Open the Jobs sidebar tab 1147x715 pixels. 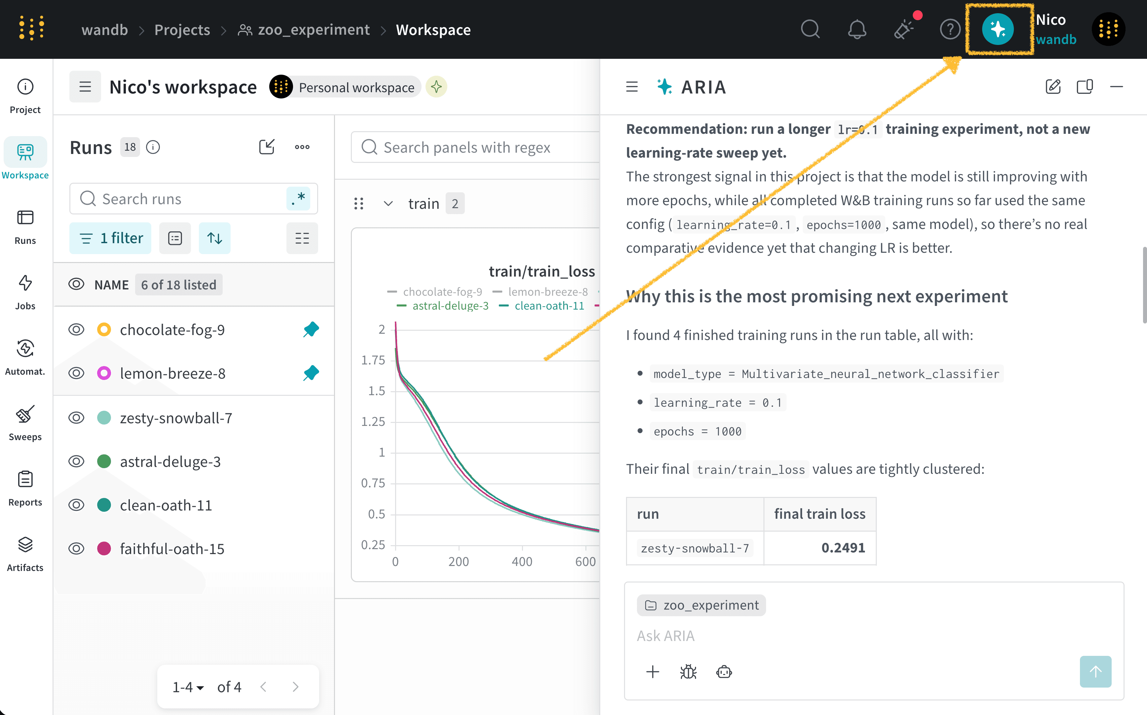click(25, 293)
